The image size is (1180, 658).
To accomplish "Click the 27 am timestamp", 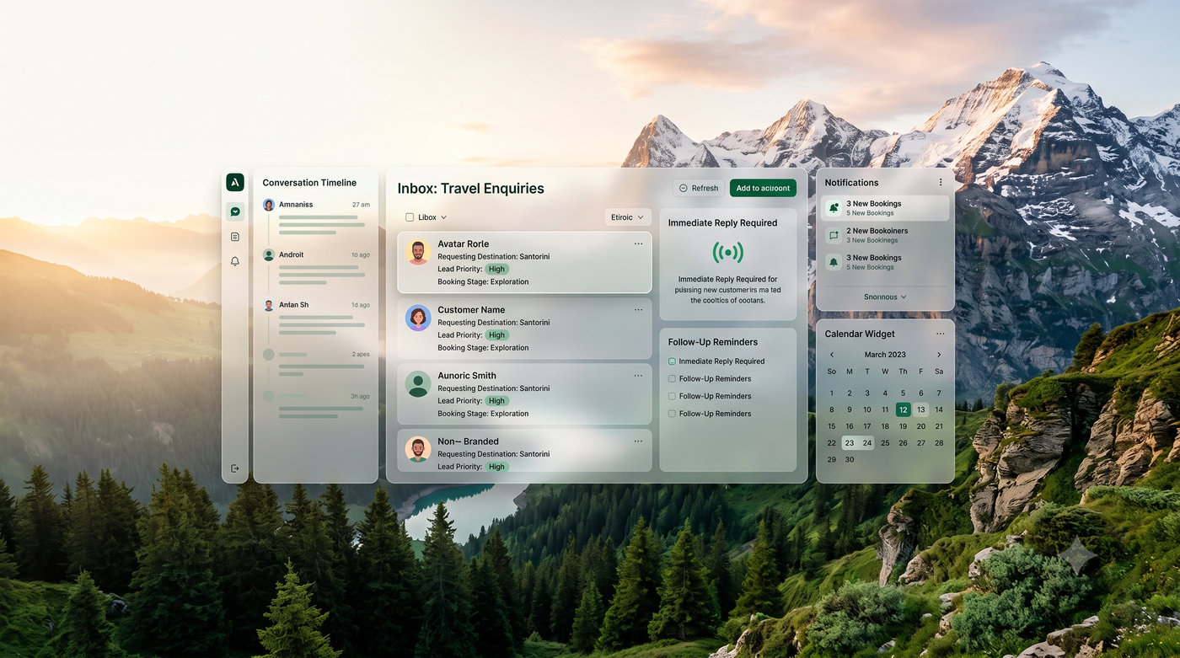I will (x=361, y=205).
